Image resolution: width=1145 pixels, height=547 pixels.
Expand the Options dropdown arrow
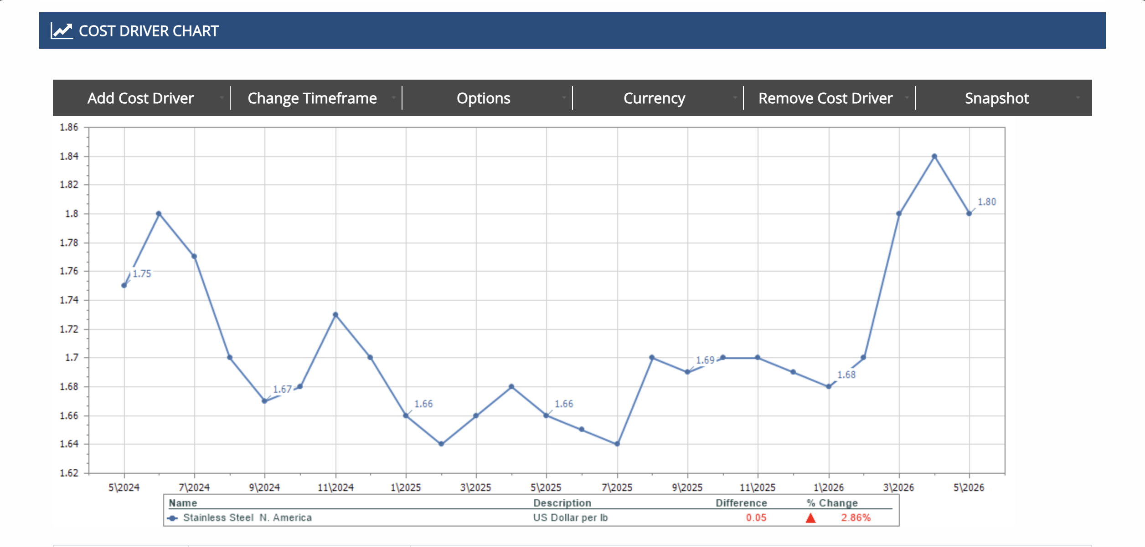[564, 98]
